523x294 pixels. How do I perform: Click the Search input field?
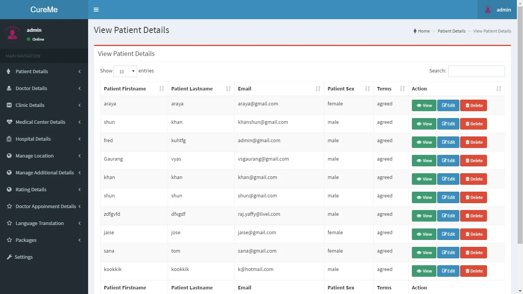tap(476, 71)
